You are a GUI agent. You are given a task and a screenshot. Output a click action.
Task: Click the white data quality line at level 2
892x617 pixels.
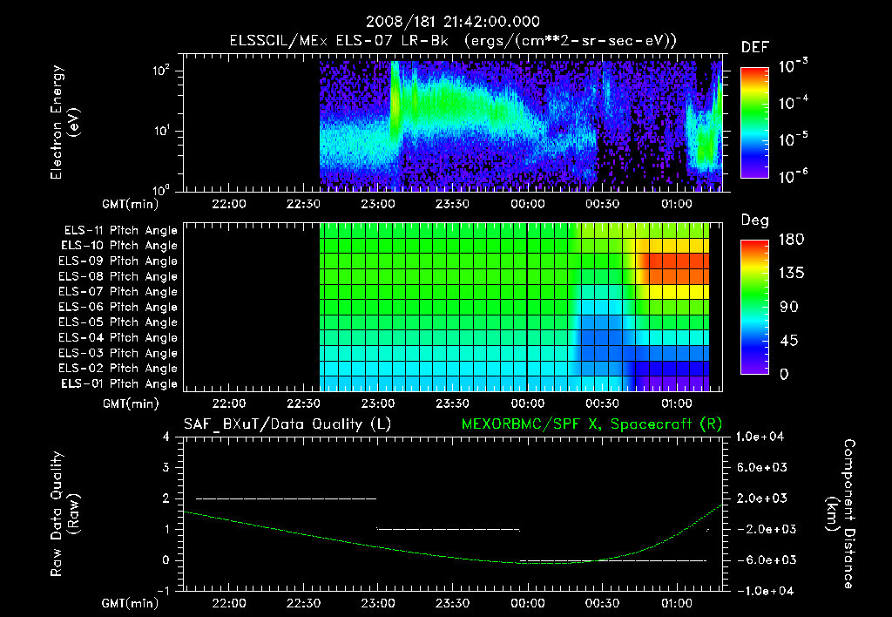286,498
